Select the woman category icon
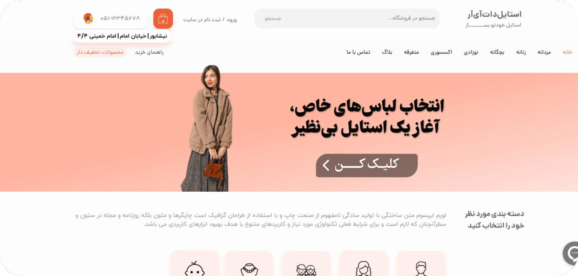This screenshot has height=276, width=578. coord(363,268)
